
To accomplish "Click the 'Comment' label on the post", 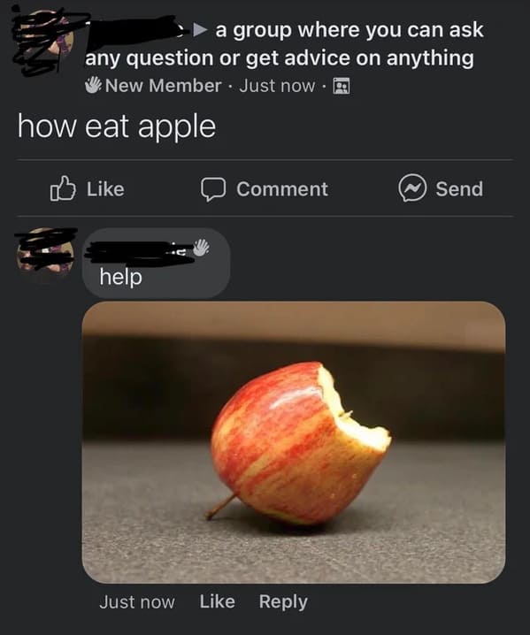I will 282,189.
